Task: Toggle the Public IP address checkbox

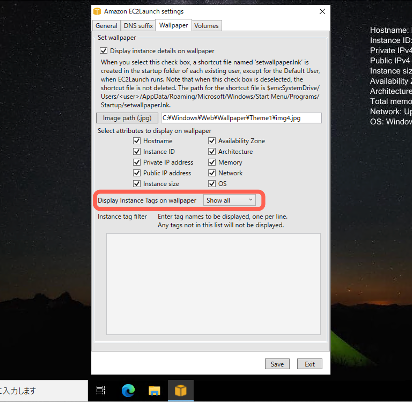Action: tap(137, 173)
